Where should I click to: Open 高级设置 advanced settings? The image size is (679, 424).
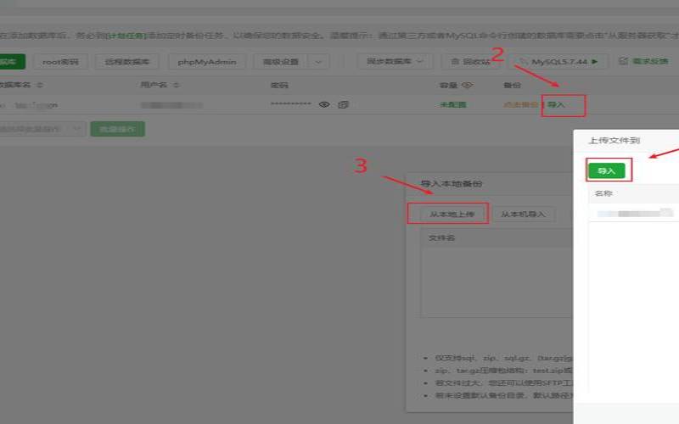pos(281,61)
